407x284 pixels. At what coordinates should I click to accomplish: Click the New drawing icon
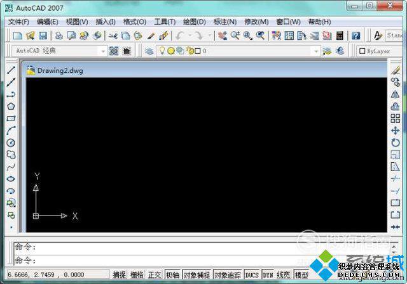click(18, 35)
